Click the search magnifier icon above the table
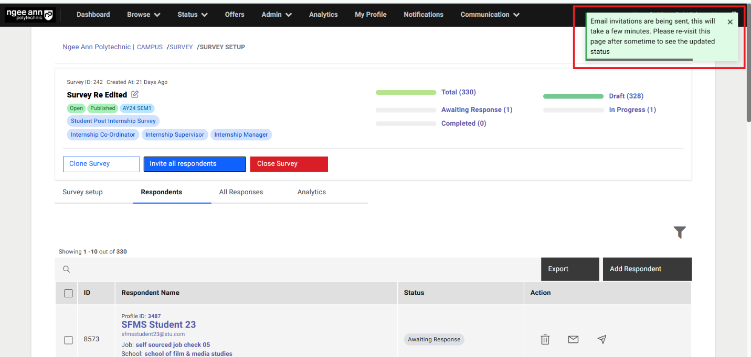751x357 pixels. 67,269
